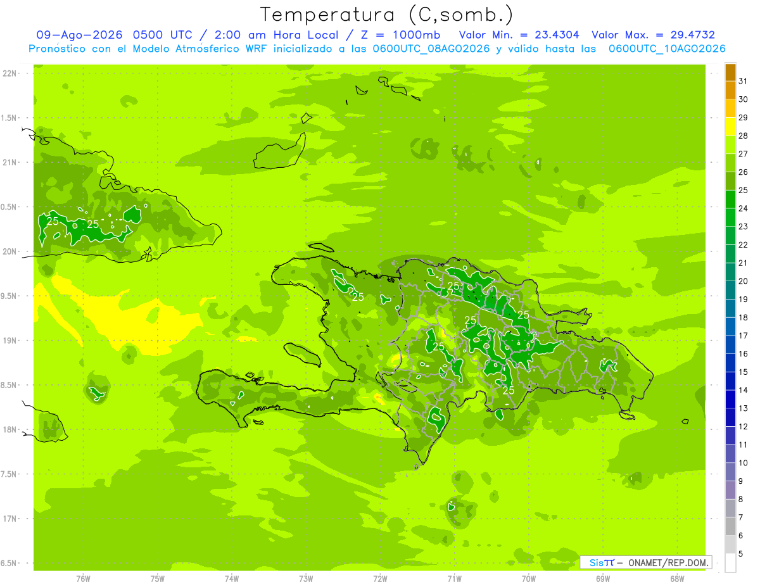Click the legend value "20"
The height and width of the screenshot is (587, 760).
pyautogui.click(x=744, y=281)
